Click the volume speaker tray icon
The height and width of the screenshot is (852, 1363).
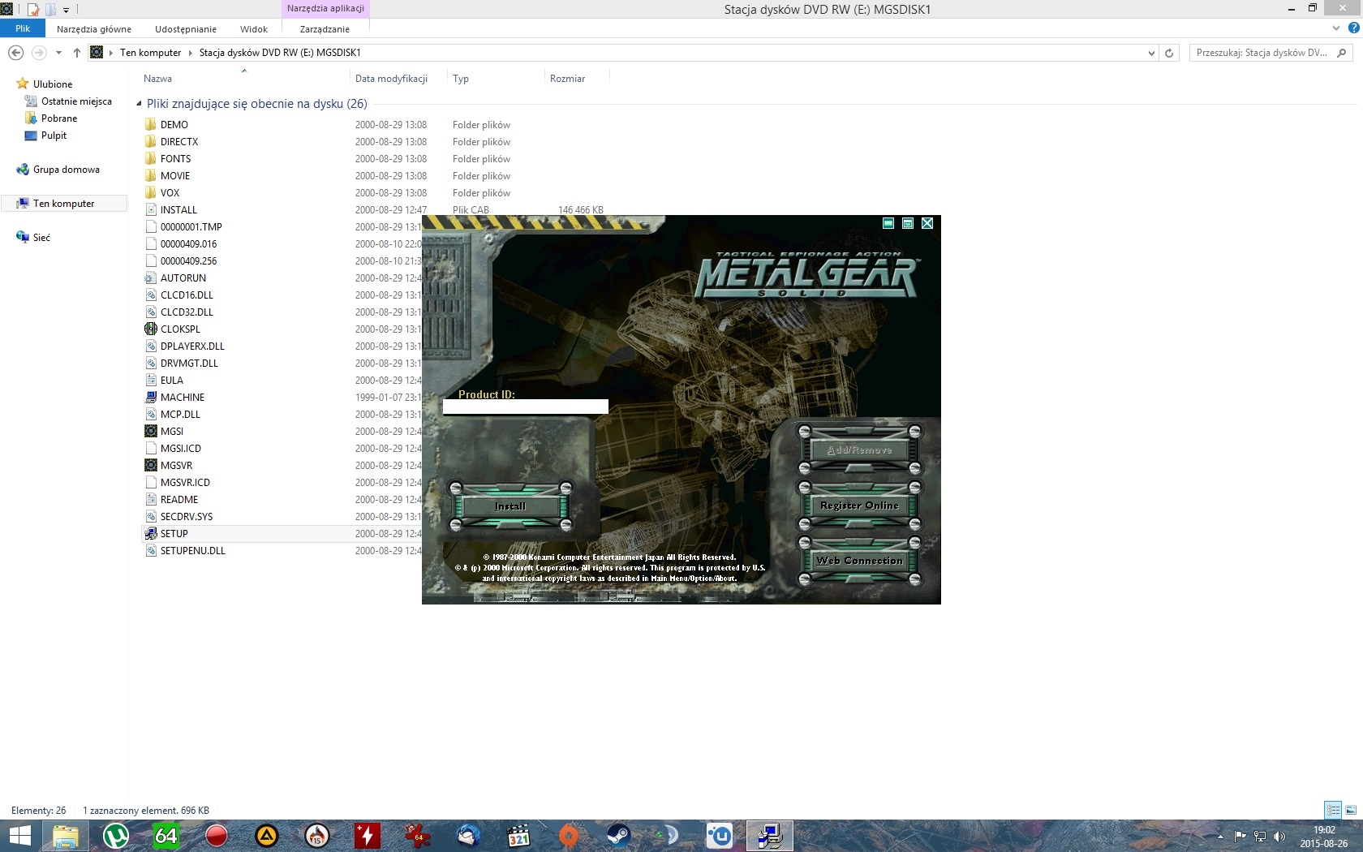point(1279,836)
